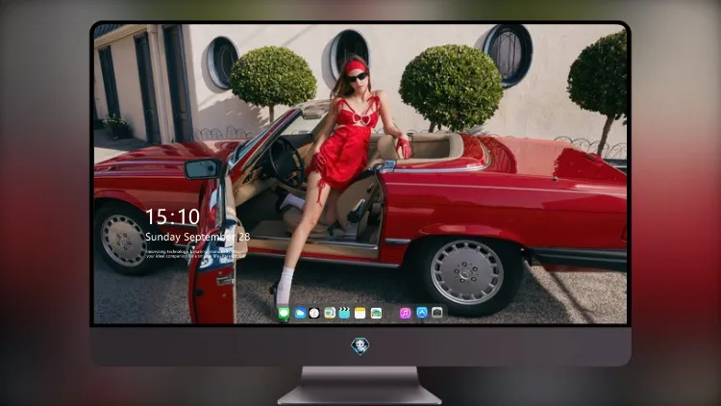Image resolution: width=721 pixels, height=406 pixels.
Task: Click the small description text under date
Action: 193,253
